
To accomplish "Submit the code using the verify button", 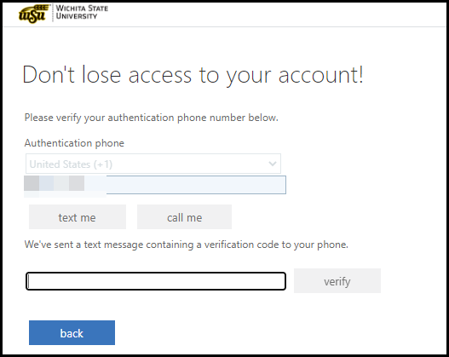I will (337, 280).
